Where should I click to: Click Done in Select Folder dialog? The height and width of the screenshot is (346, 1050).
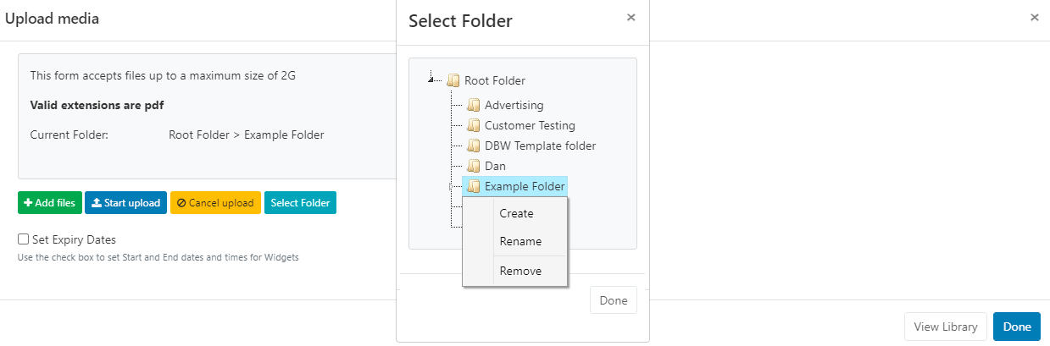(x=614, y=300)
